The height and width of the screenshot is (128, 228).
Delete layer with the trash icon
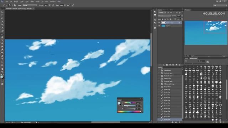180,65
